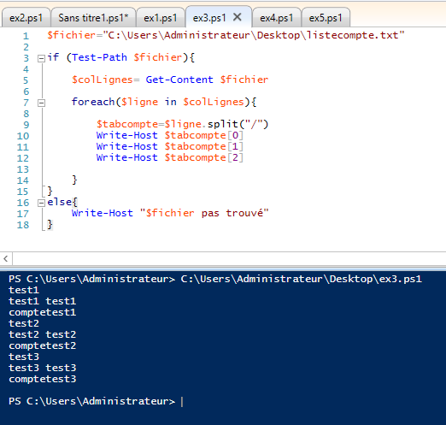Switch to the ex4.ps1 tab
446x425 pixels.
pyautogui.click(x=276, y=18)
